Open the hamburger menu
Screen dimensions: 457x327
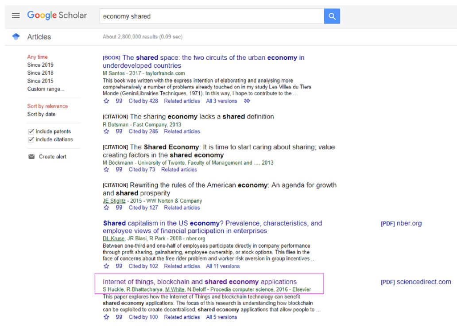(x=16, y=15)
